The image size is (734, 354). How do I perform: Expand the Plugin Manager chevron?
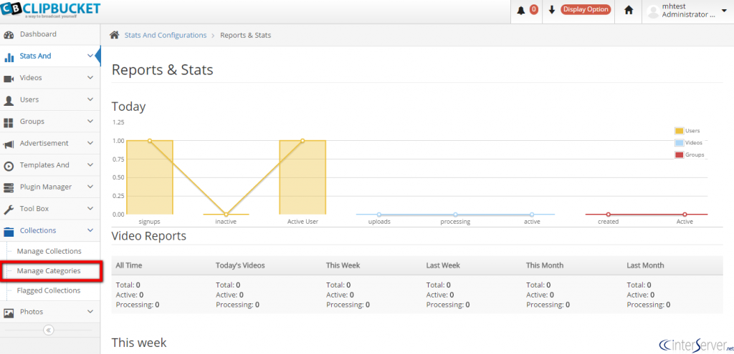coord(90,187)
